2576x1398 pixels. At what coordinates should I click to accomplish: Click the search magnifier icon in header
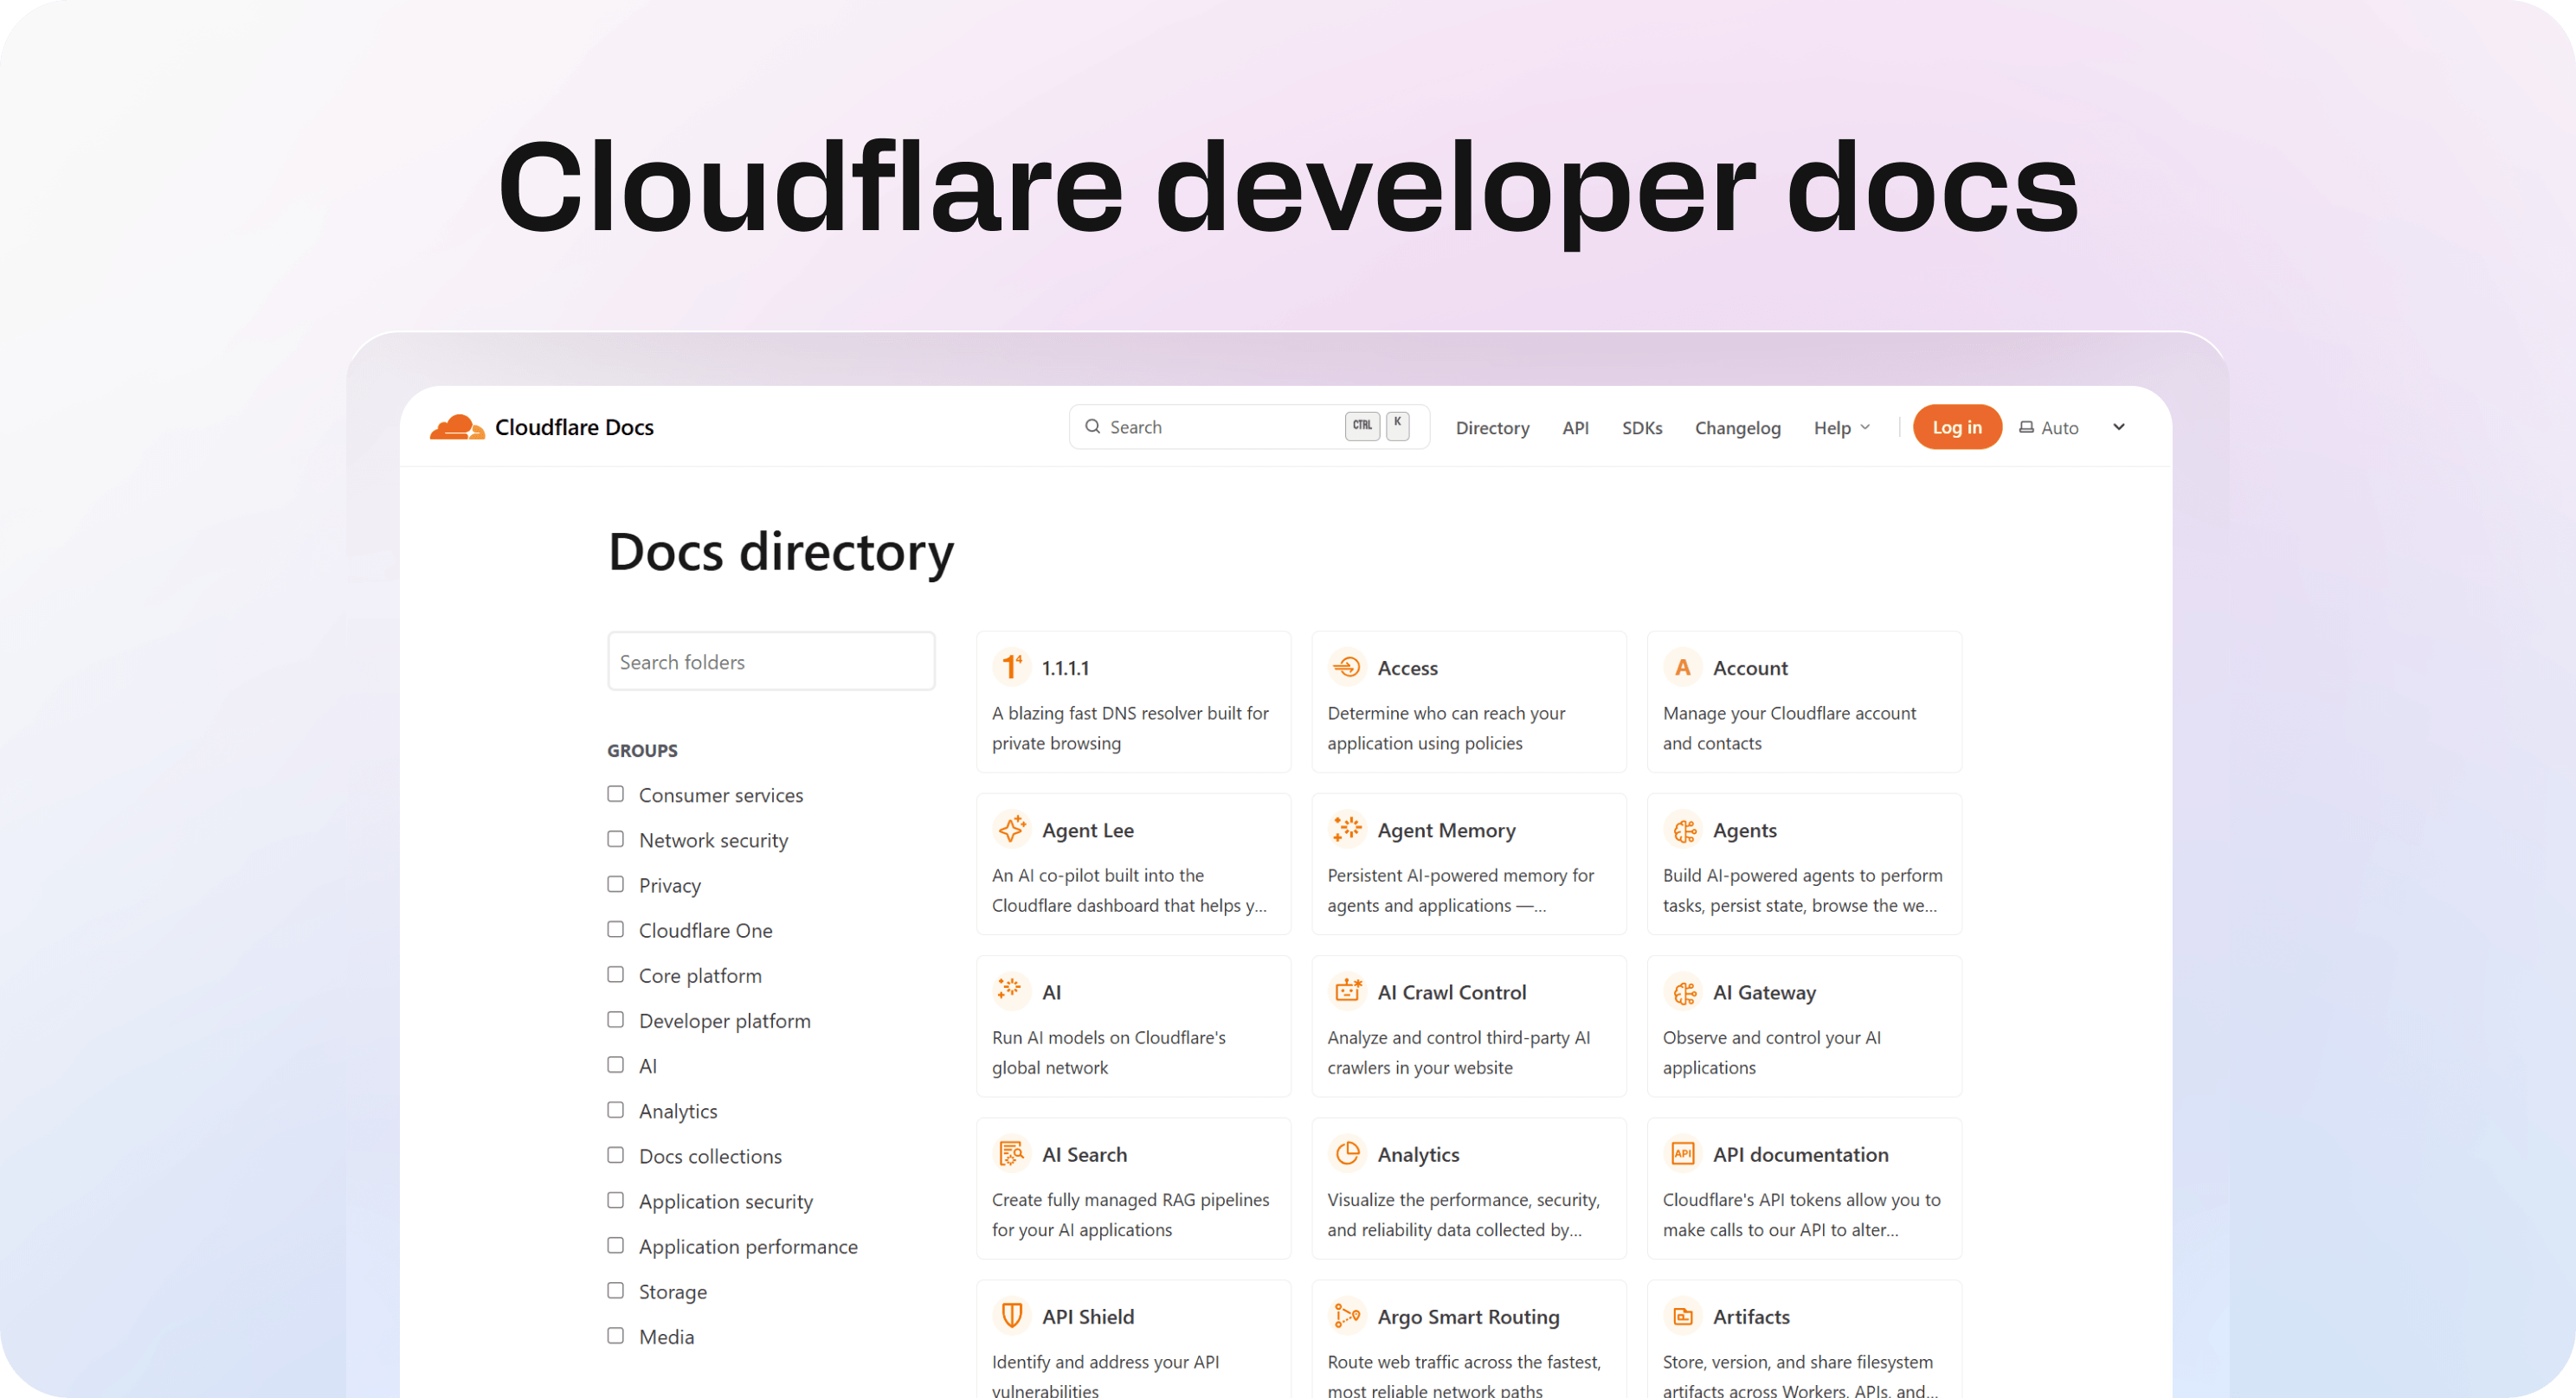click(1092, 426)
